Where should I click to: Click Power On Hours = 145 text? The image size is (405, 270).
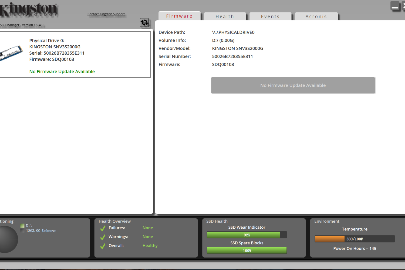pos(355,249)
